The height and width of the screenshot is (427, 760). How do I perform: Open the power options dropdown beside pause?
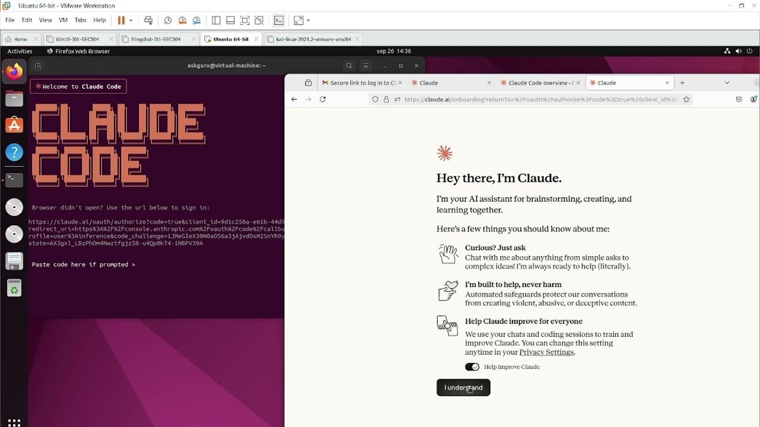131,20
